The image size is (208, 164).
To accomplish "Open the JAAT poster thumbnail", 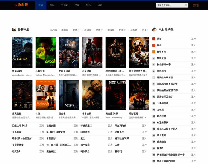I will coord(92,52).
